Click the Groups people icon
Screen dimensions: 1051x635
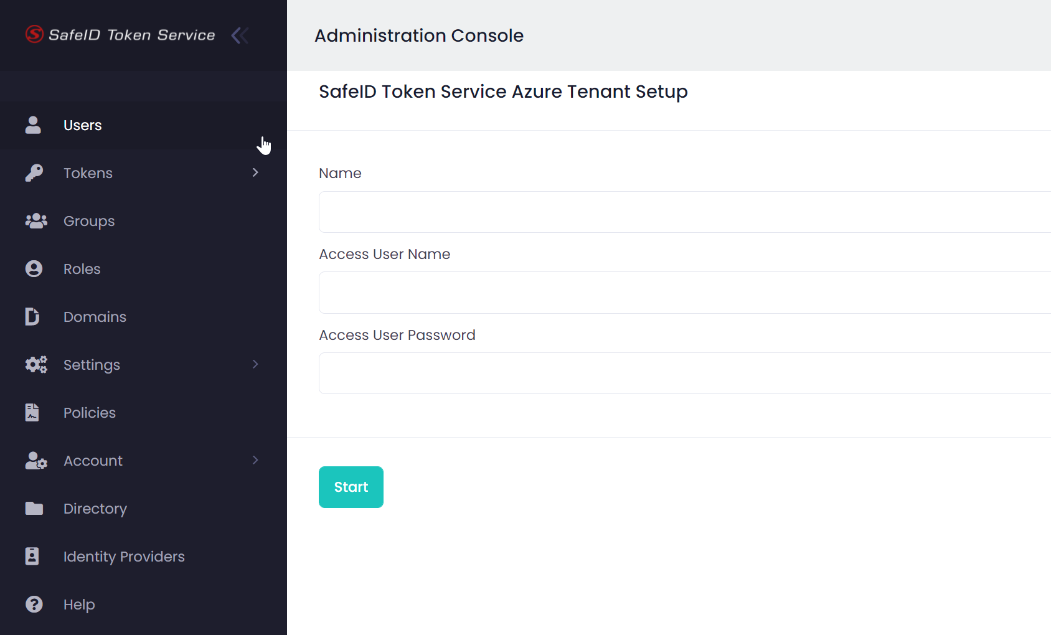tap(35, 221)
